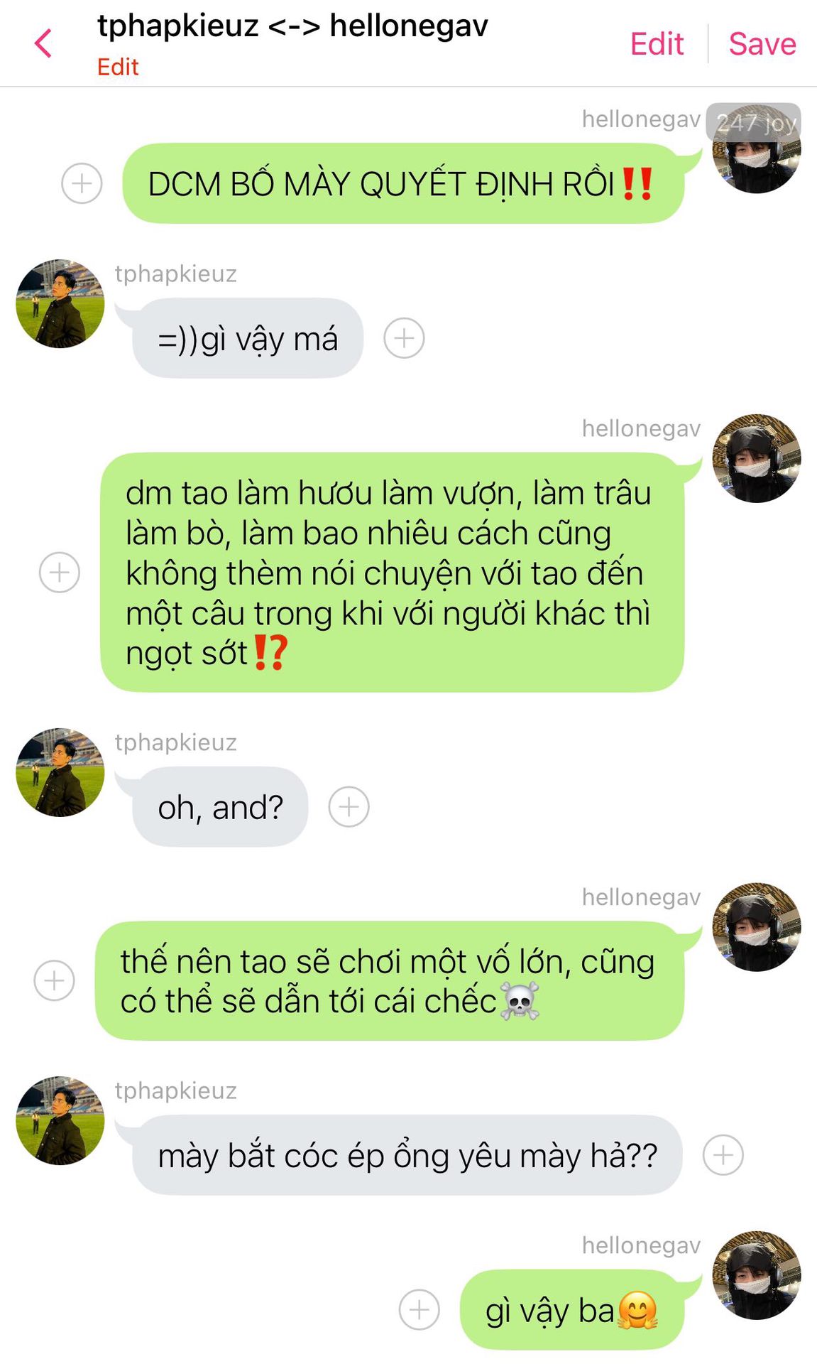Tap hellonegav avatar beside 'gì vậy ba'
817x1364 pixels.
[757, 1275]
